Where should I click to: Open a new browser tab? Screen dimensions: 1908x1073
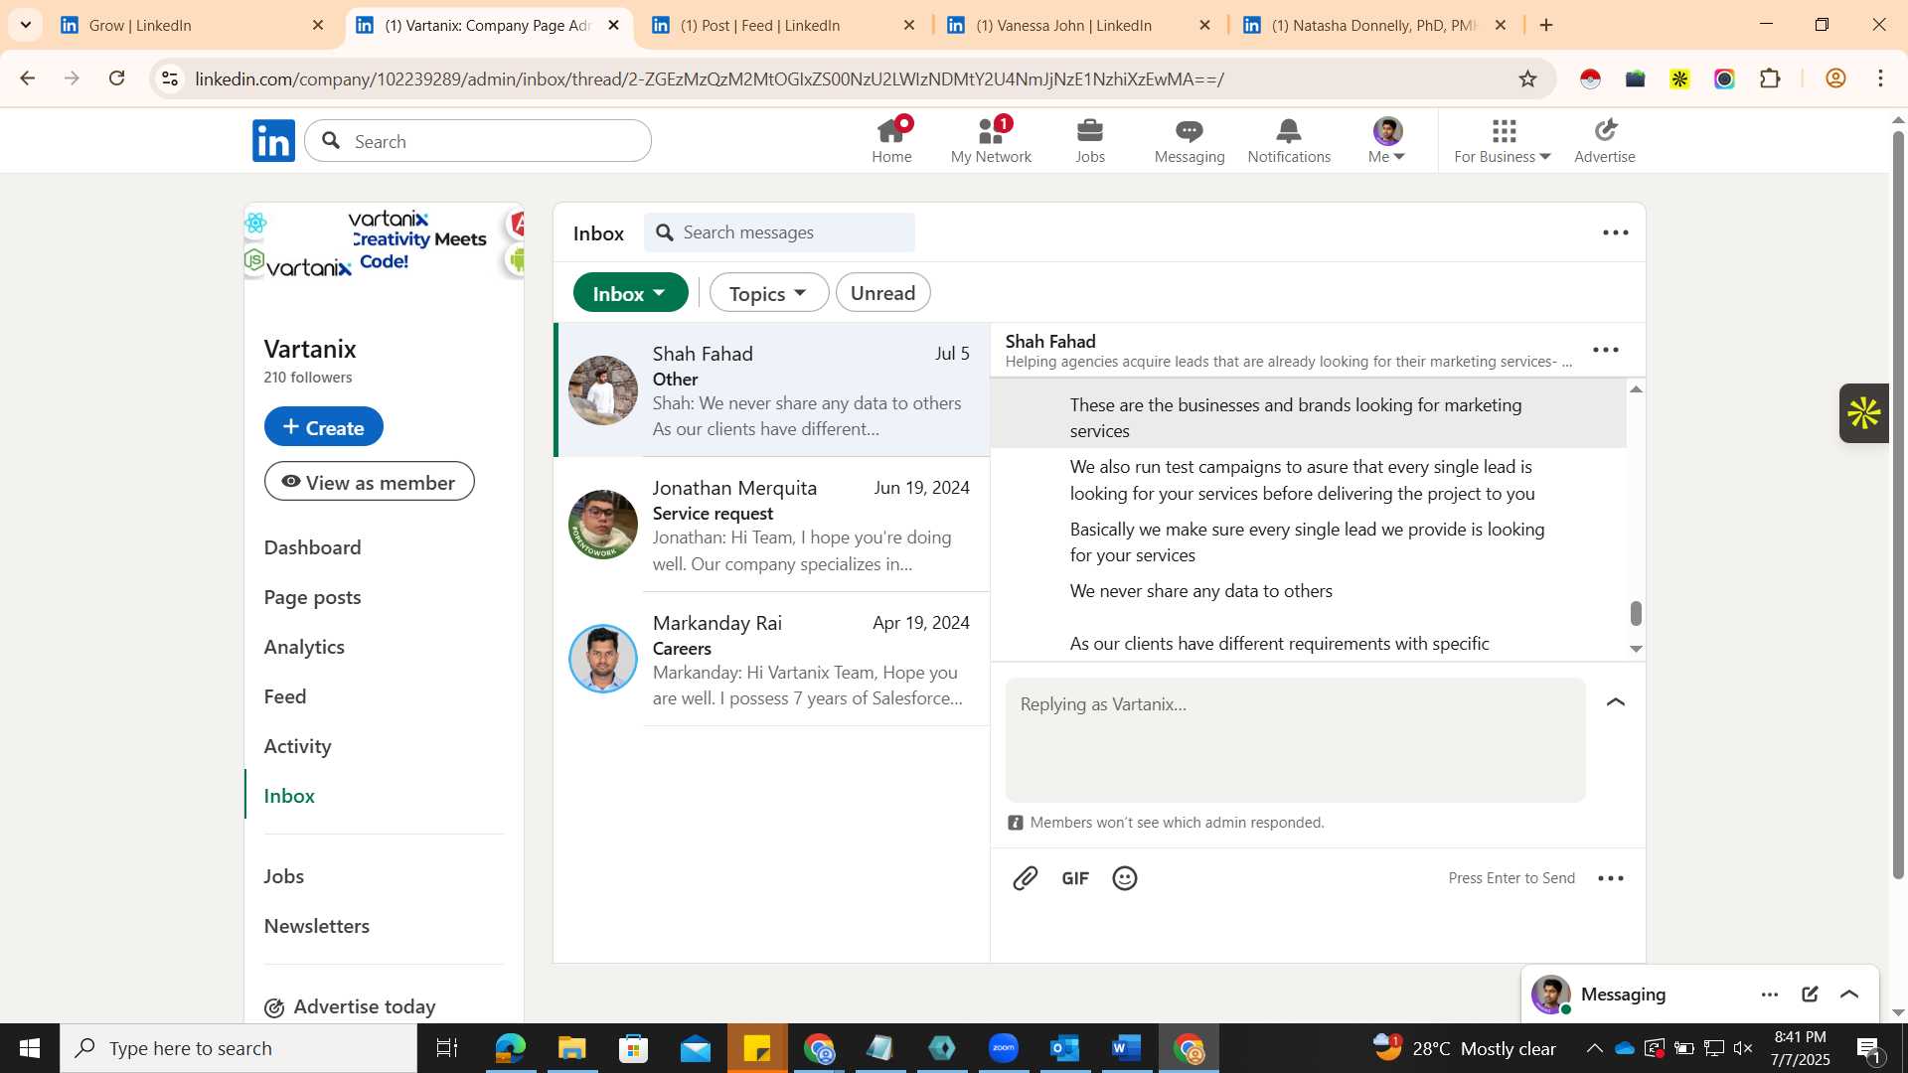pyautogui.click(x=1546, y=25)
